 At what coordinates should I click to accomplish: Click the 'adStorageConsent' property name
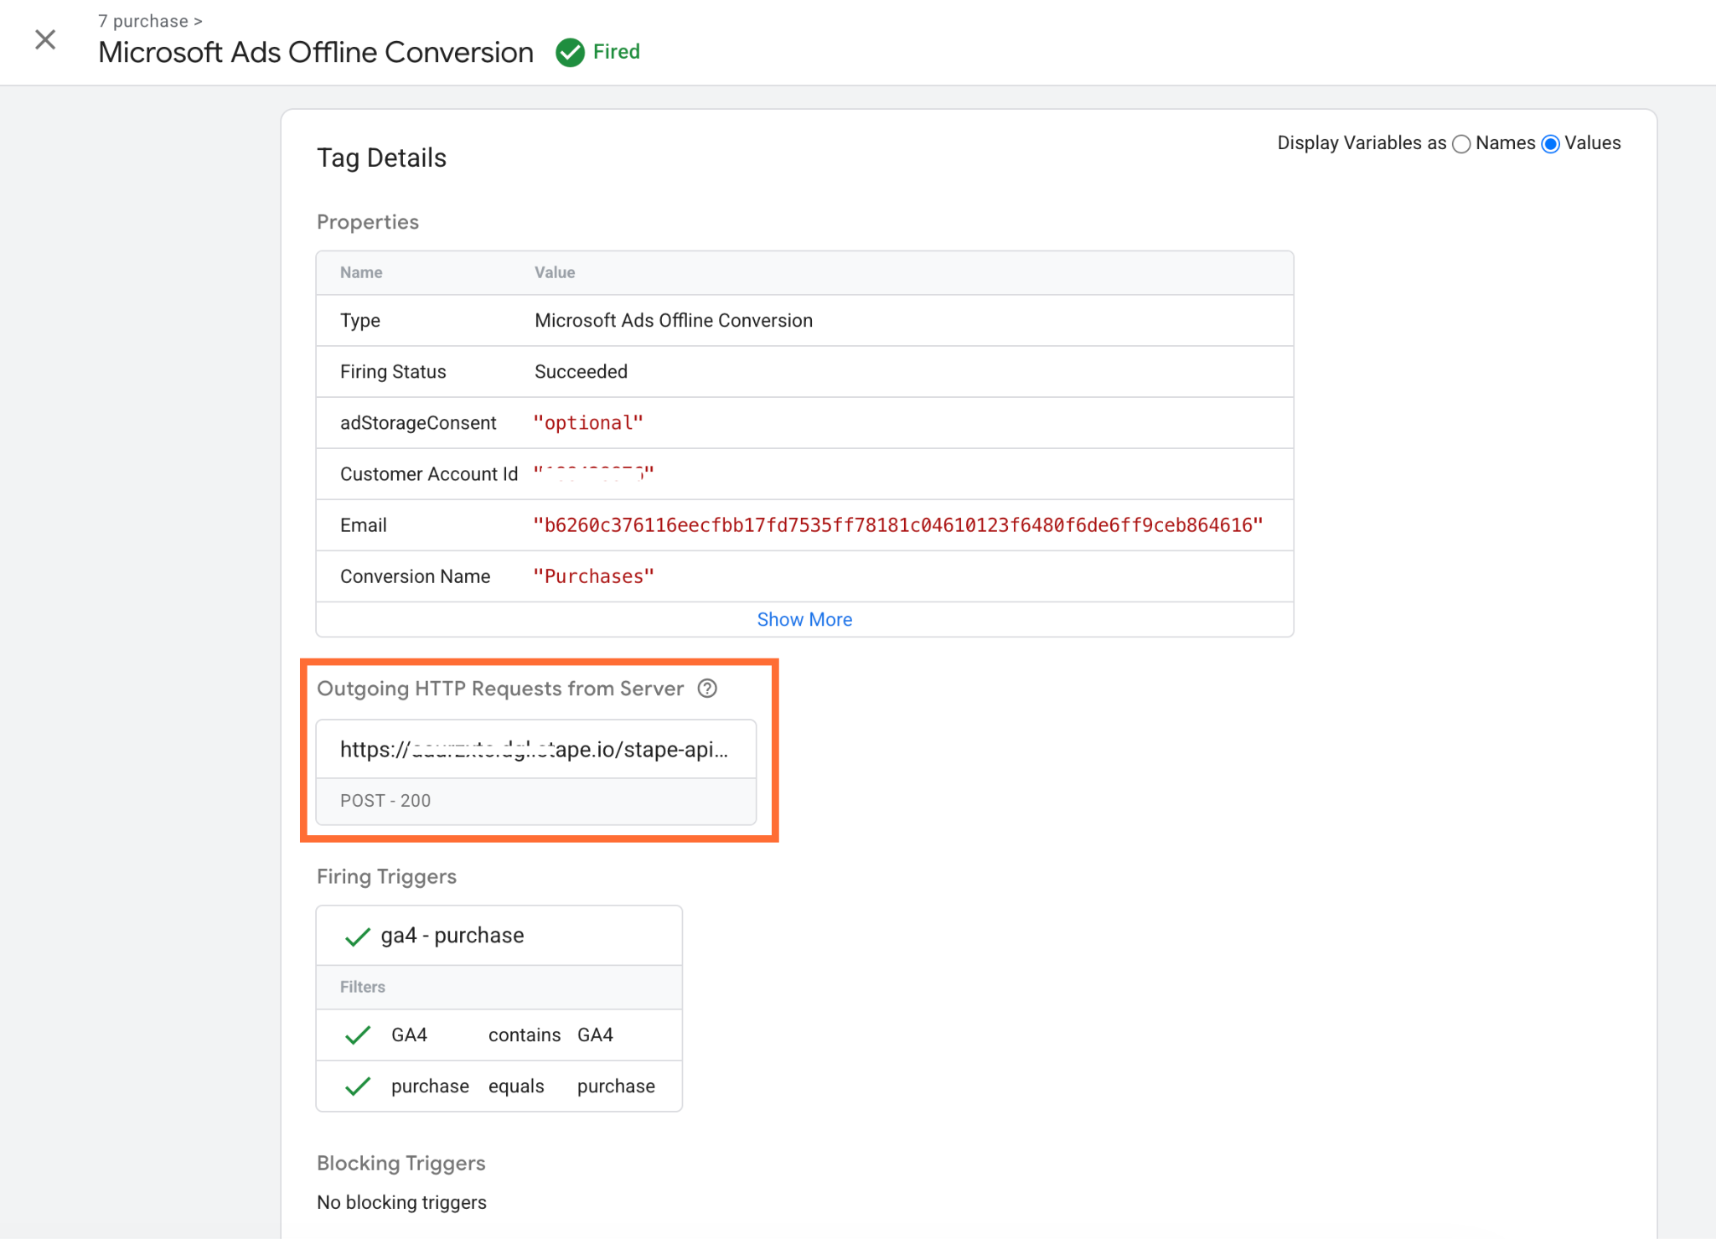(x=418, y=423)
